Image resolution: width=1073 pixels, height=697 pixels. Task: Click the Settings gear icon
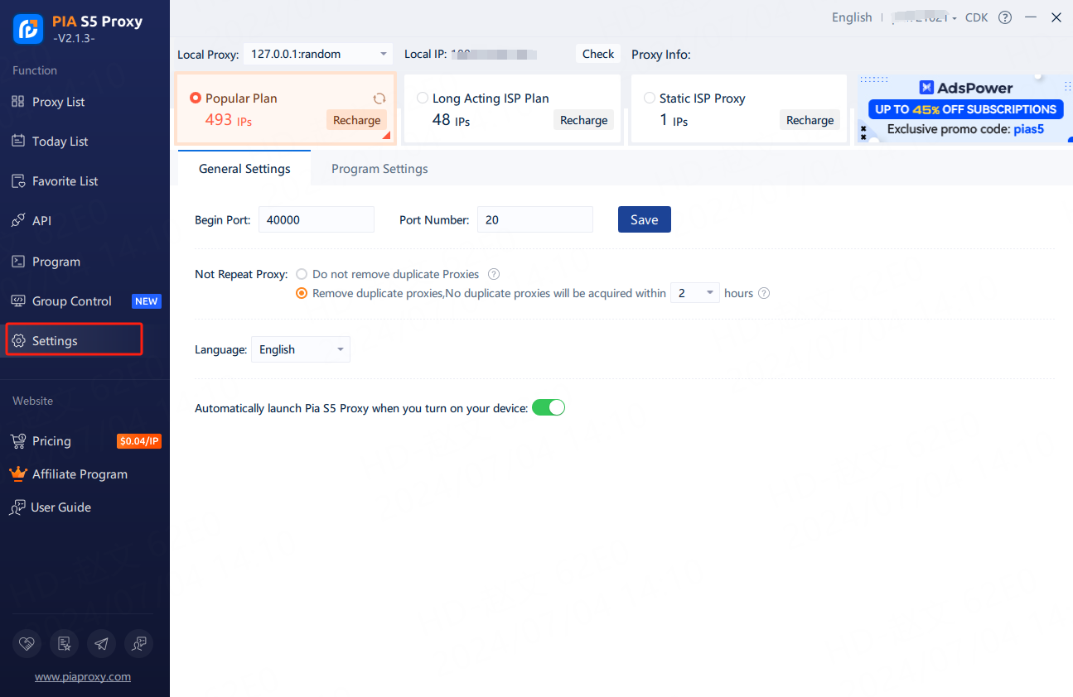(19, 341)
